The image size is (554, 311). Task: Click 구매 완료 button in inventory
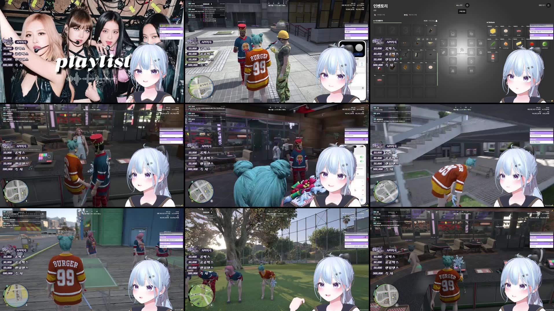tap(462, 11)
